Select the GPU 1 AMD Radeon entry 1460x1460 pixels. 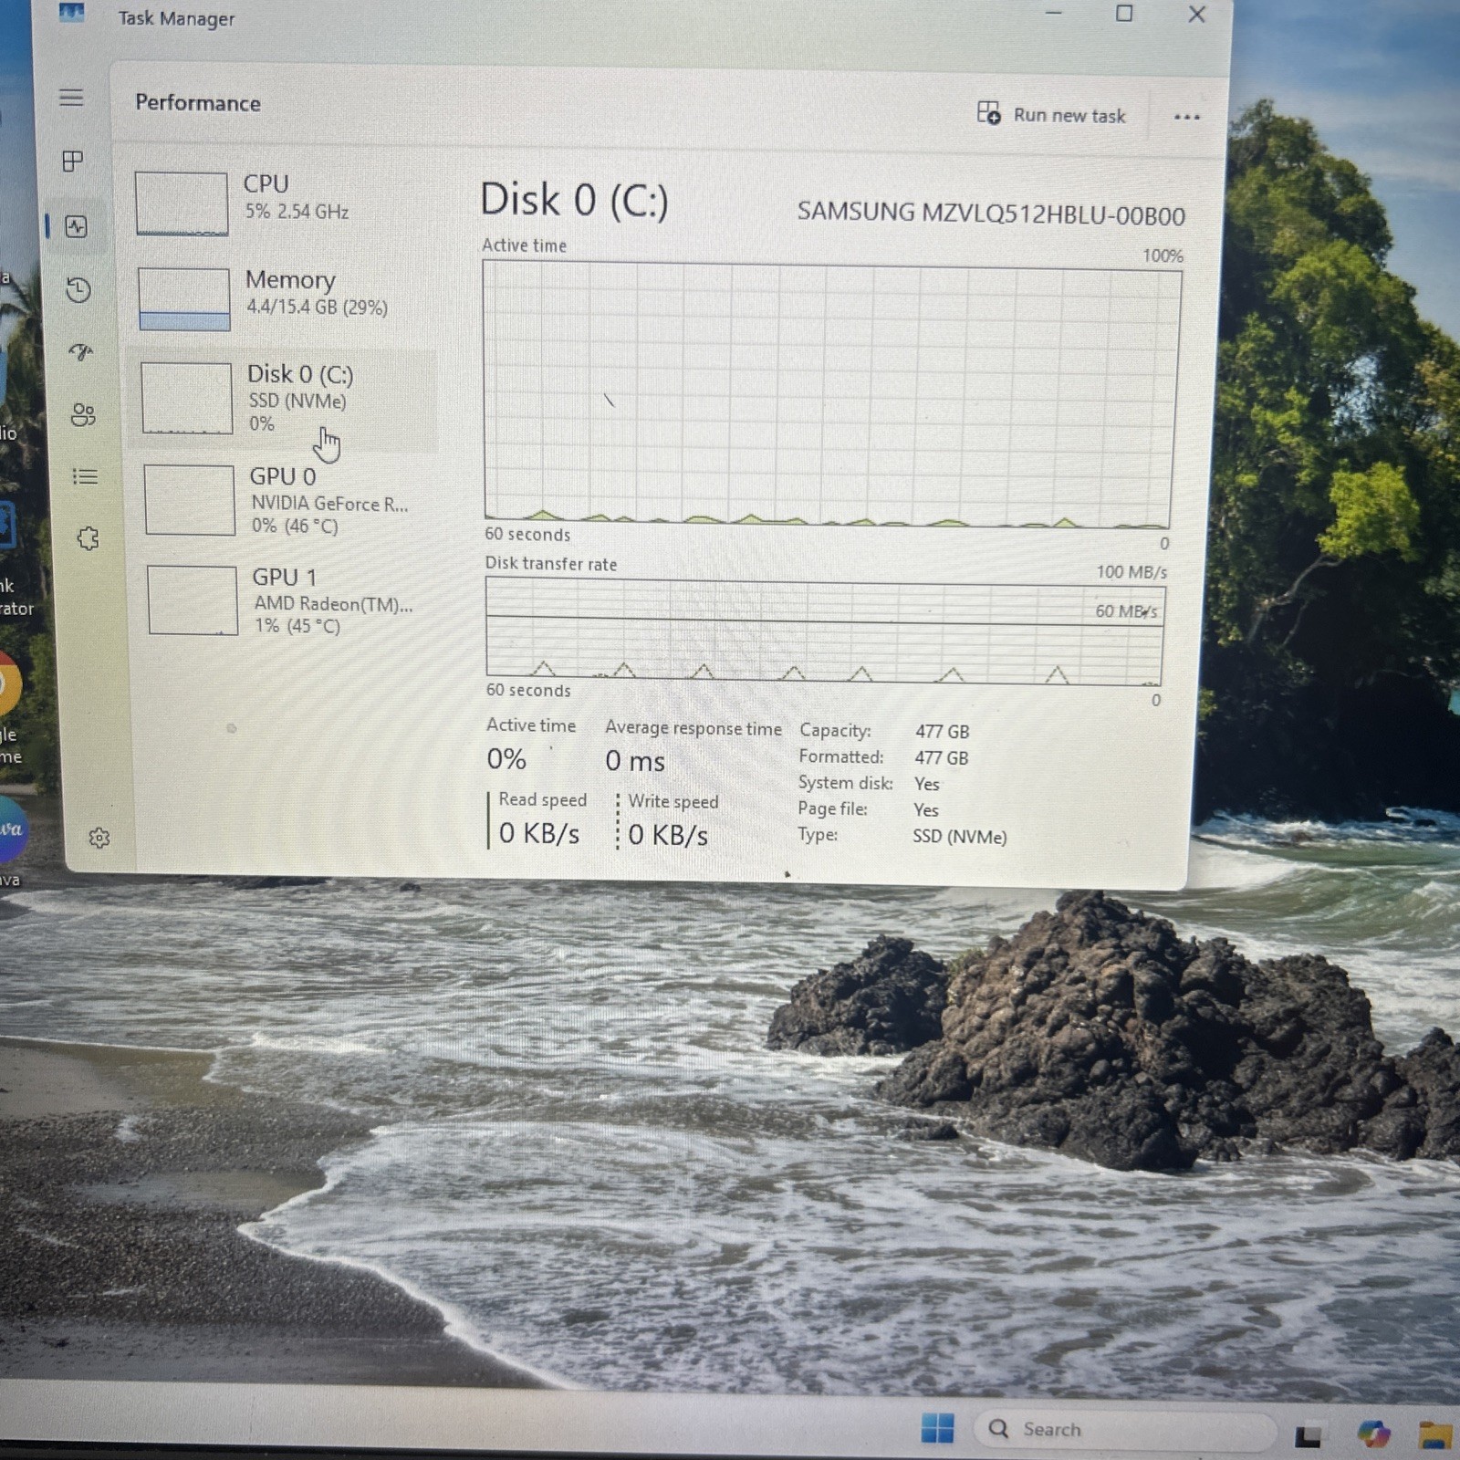[290, 600]
